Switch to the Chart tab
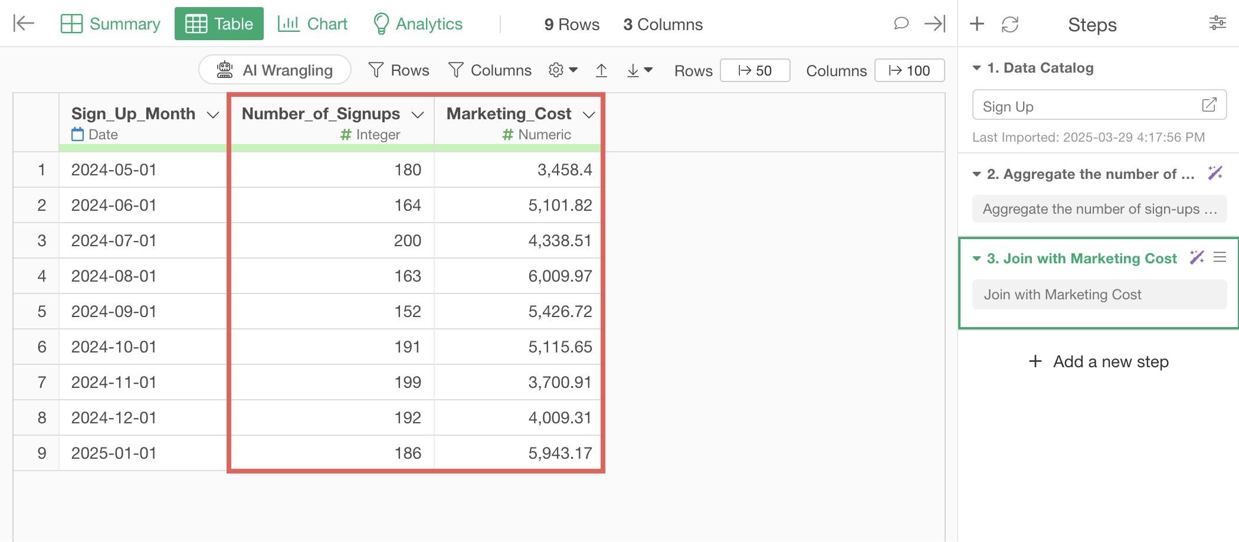Image resolution: width=1239 pixels, height=542 pixels. (312, 24)
